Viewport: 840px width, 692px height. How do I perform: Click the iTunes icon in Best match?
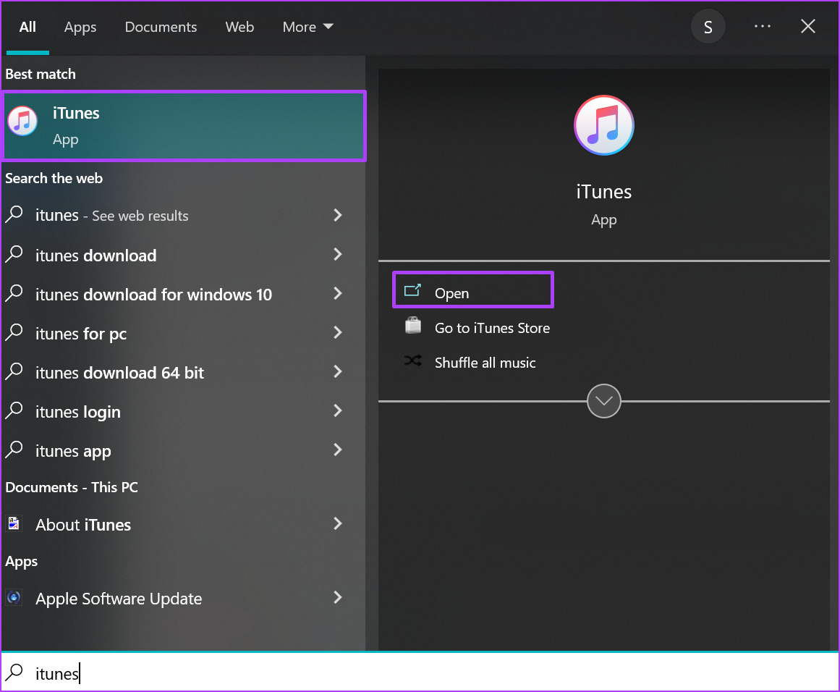tap(23, 122)
